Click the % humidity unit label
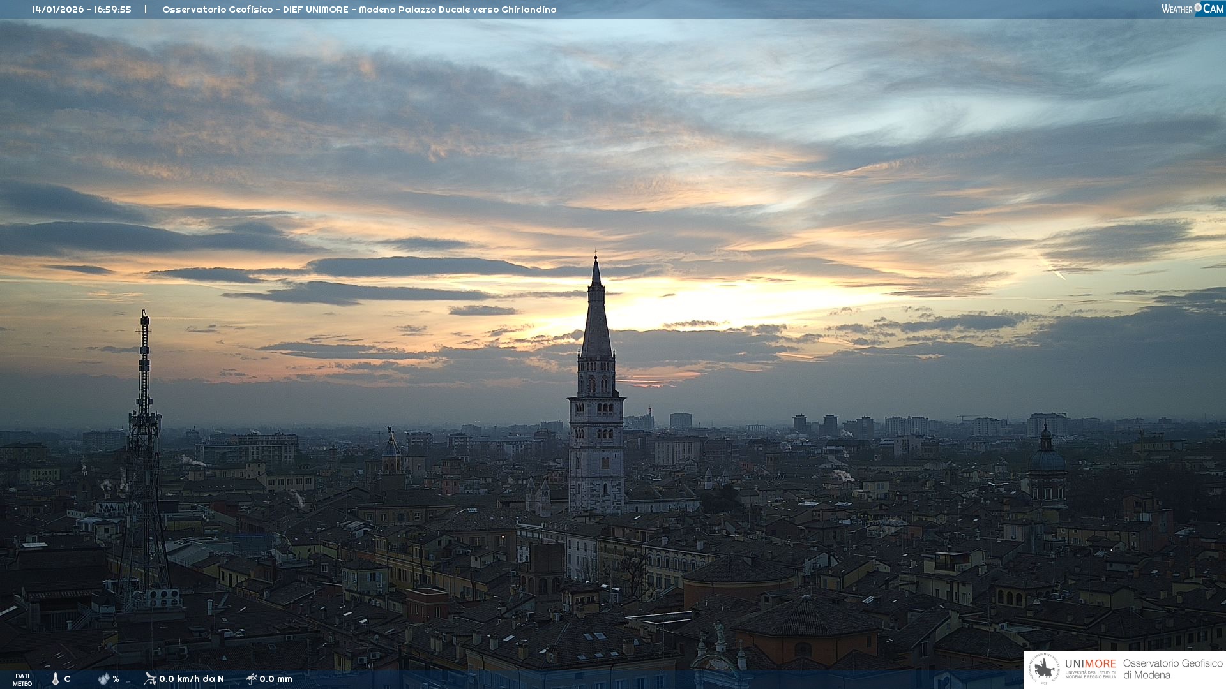The width and height of the screenshot is (1226, 689). coord(116,679)
